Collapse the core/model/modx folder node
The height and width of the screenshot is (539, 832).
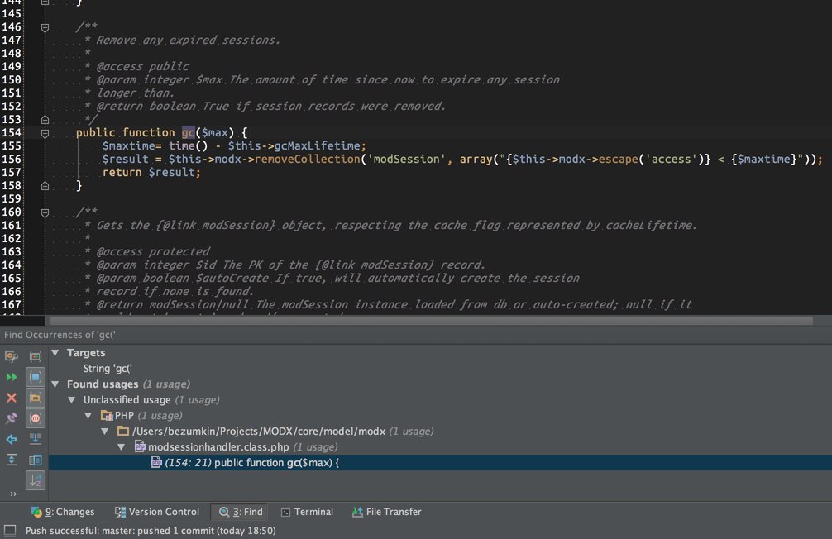pos(104,432)
